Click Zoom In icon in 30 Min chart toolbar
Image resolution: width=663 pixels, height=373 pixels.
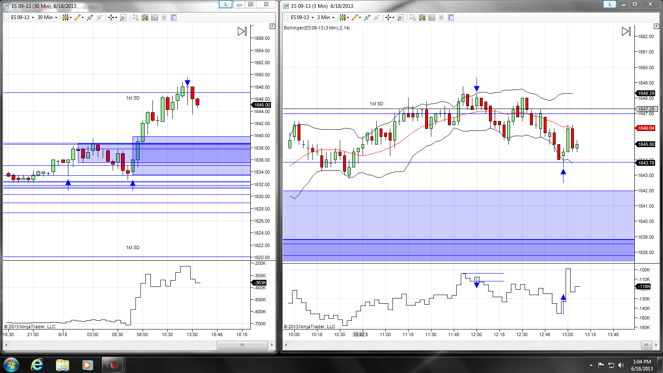click(90, 17)
